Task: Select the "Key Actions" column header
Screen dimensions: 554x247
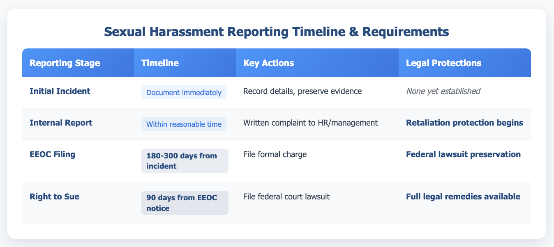Action: point(263,62)
